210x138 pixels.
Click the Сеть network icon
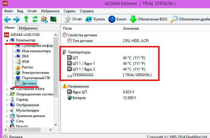pos(12,121)
